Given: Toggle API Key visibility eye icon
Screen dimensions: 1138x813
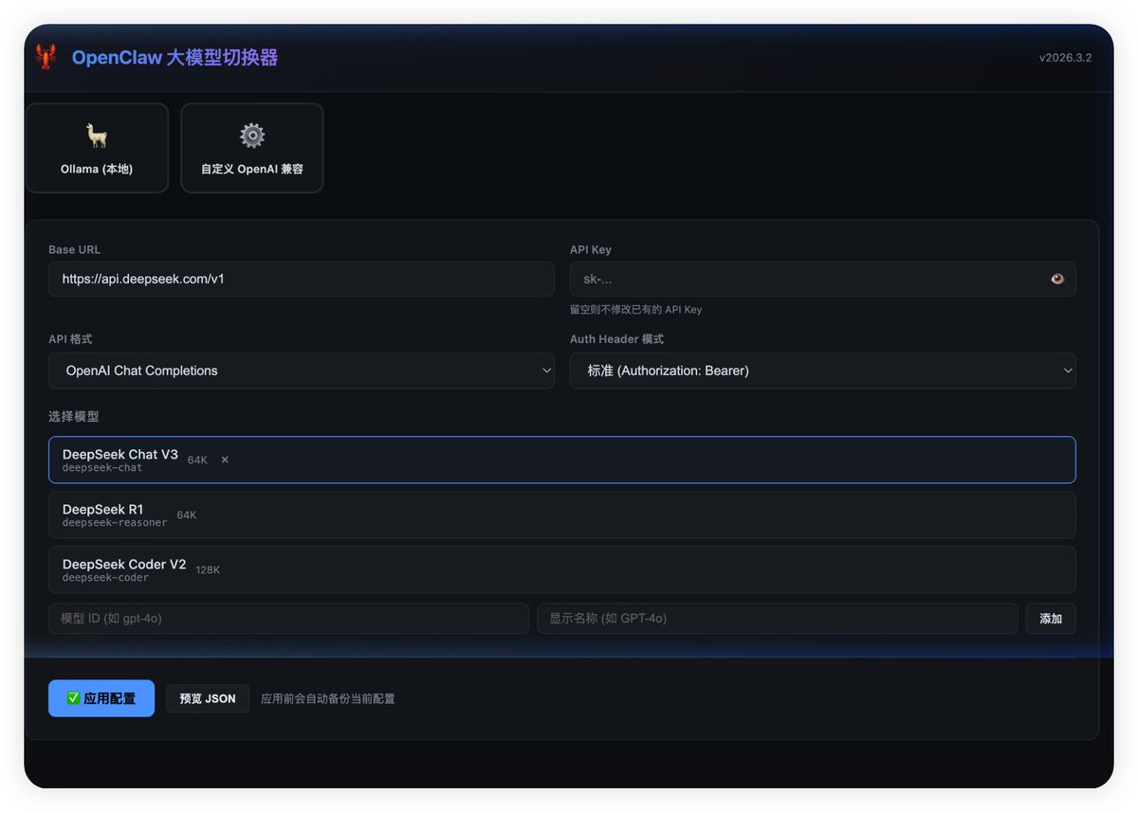Looking at the screenshot, I should pos(1057,279).
